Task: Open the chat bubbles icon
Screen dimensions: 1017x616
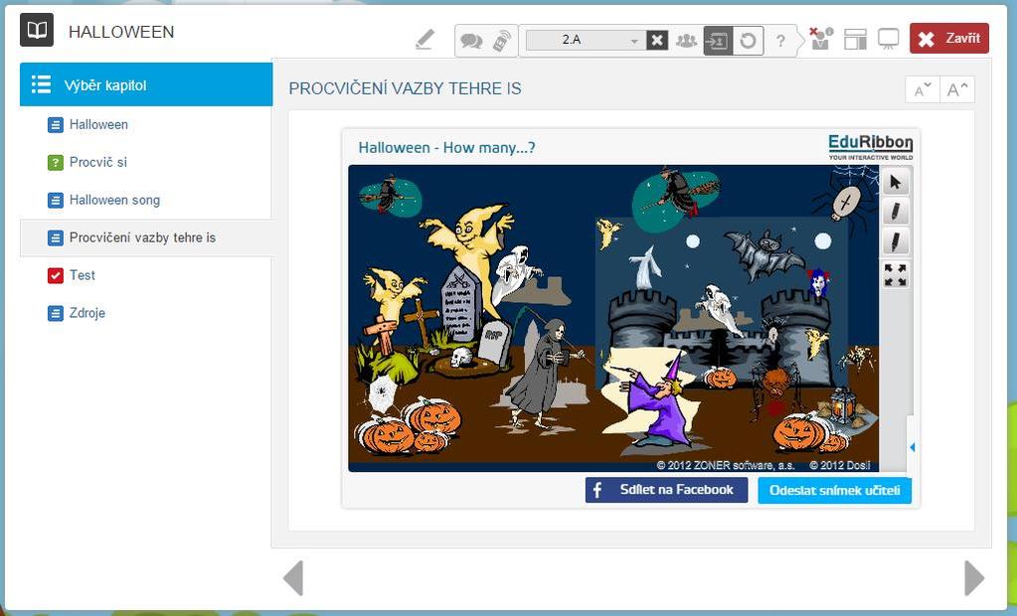Action: [471, 41]
